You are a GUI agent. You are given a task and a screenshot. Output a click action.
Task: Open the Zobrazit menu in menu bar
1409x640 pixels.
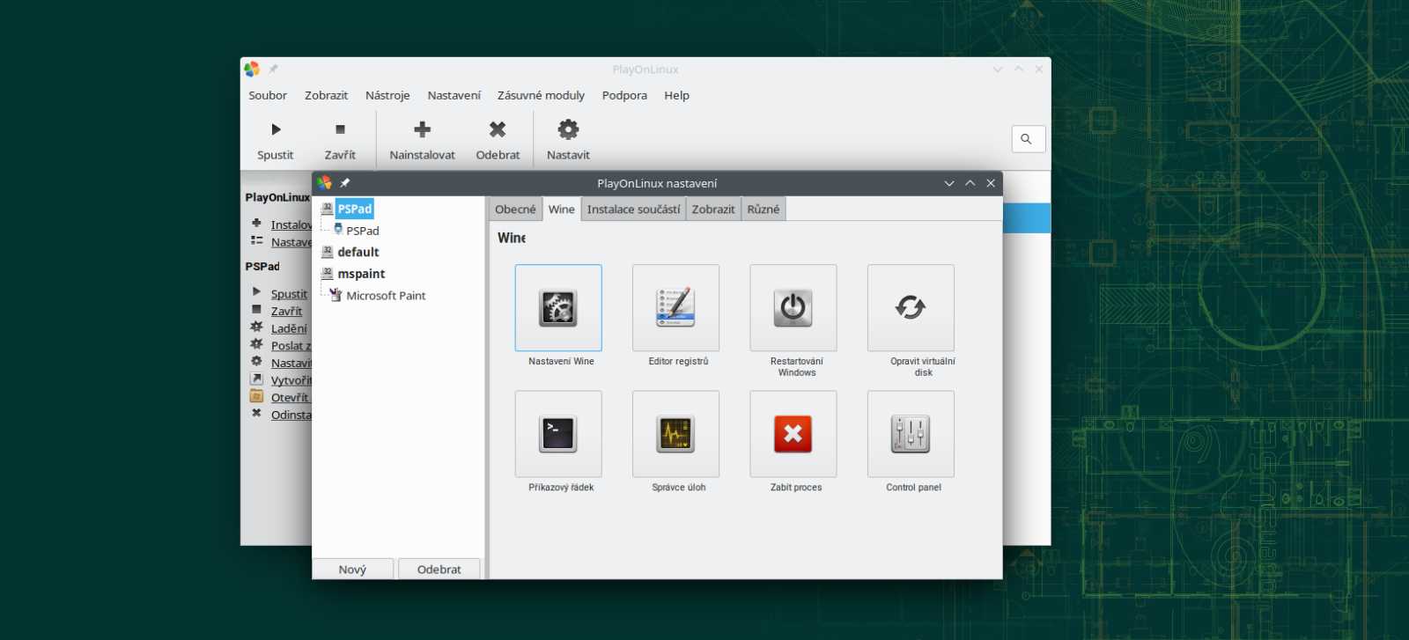326,95
